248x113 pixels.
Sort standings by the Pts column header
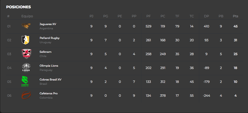(235, 16)
